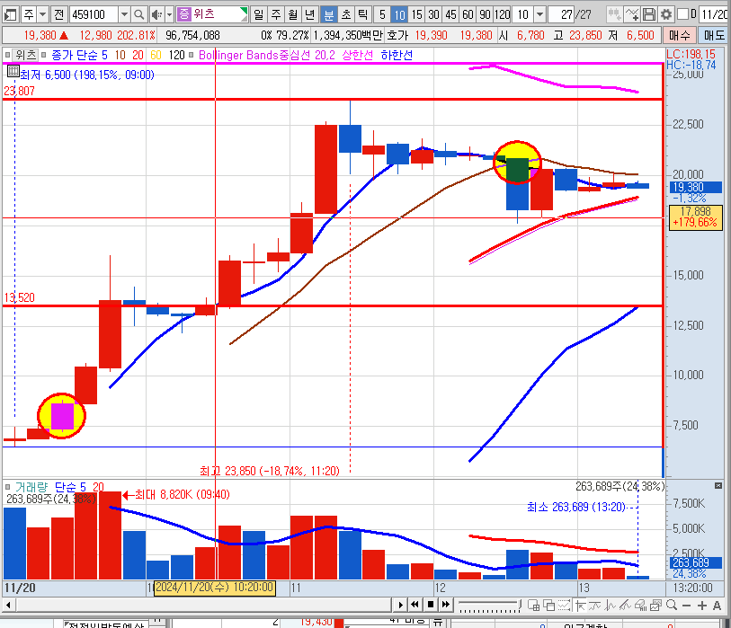Screen dimensions: 731x628
Task: Play chart replay forward
Action: click(x=400, y=605)
